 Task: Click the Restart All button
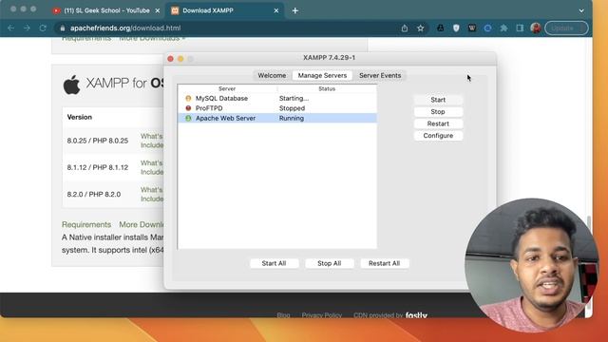pos(384,263)
